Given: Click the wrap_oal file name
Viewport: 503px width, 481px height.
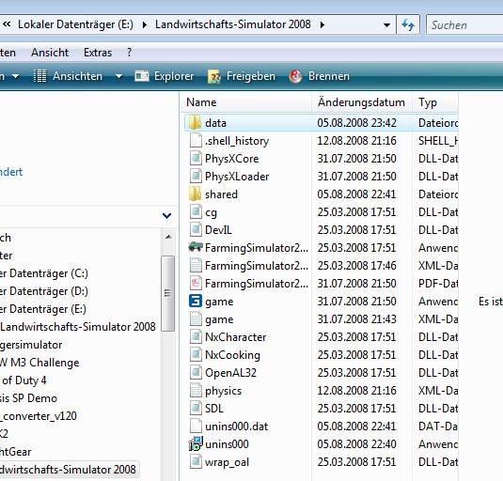Looking at the screenshot, I should (x=227, y=462).
